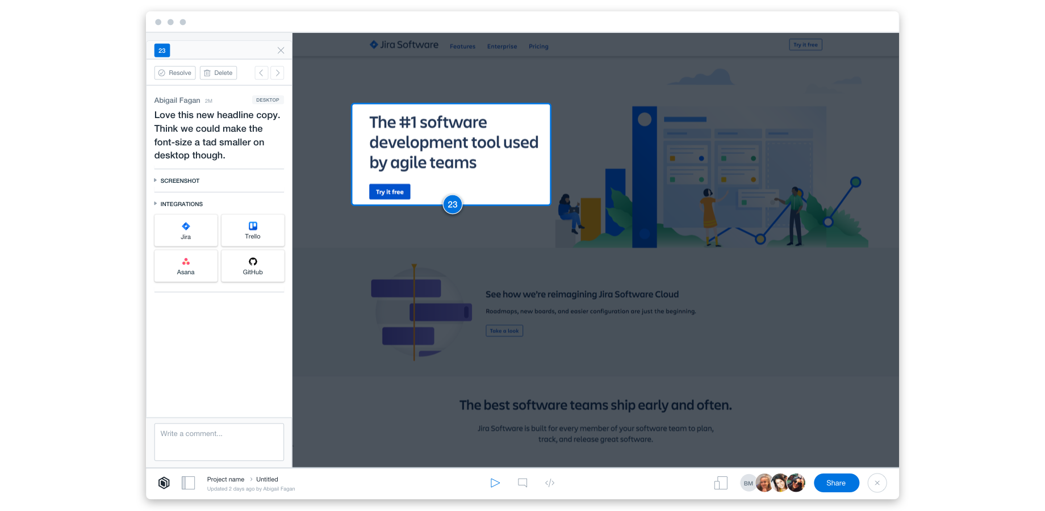Viewport: 1045px width, 511px height.
Task: Click the header Try it free button
Action: [805, 44]
